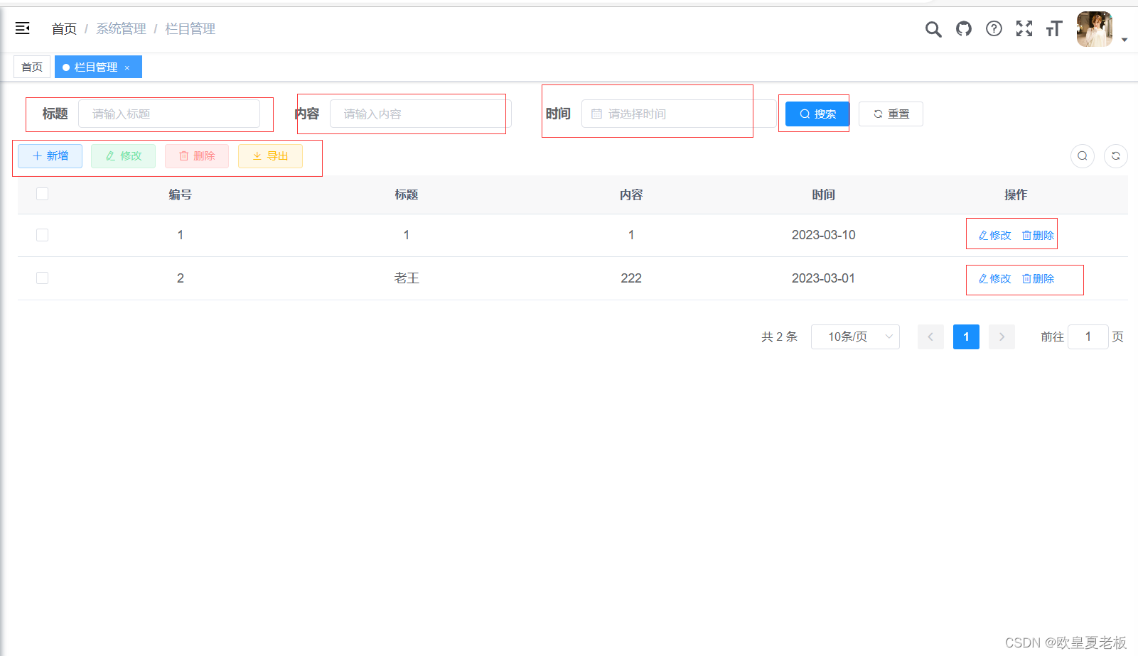
Task: Go to 首页 in the breadcrumb
Action: pyautogui.click(x=64, y=28)
